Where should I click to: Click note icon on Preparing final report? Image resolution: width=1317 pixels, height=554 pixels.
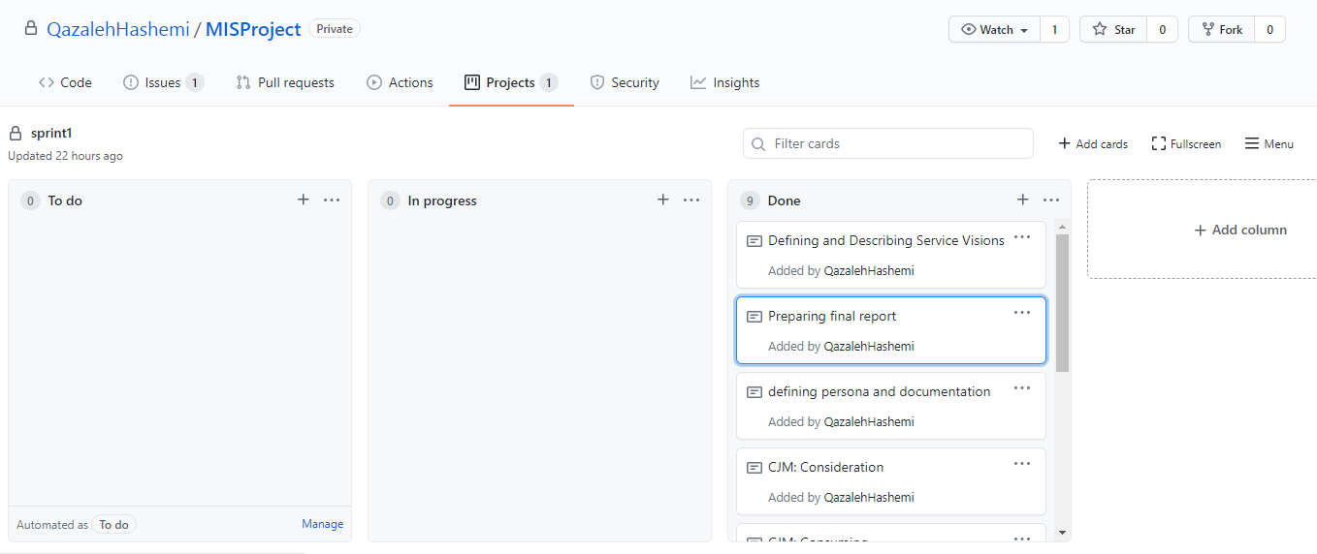coord(755,317)
